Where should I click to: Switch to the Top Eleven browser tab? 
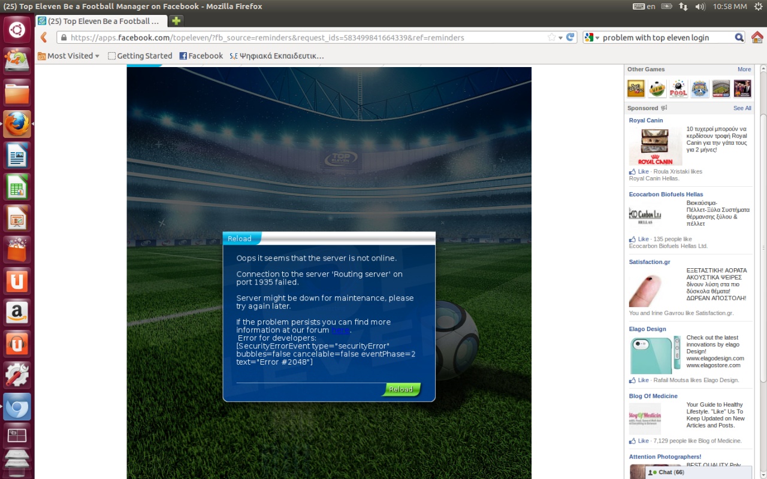[102, 21]
